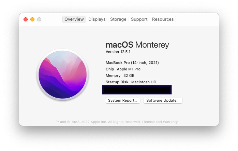Click the Chip Apple M1 Pro line

click(x=123, y=69)
